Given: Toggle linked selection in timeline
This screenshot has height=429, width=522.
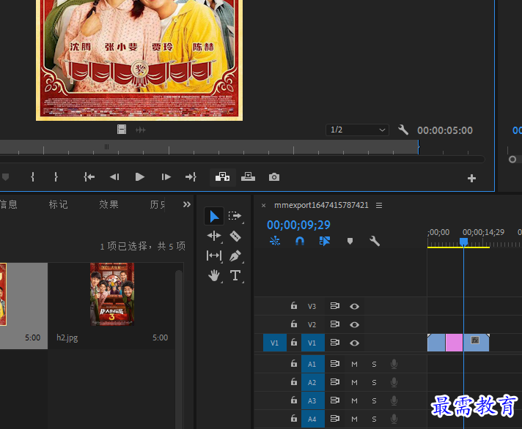Looking at the screenshot, I should click(x=325, y=241).
